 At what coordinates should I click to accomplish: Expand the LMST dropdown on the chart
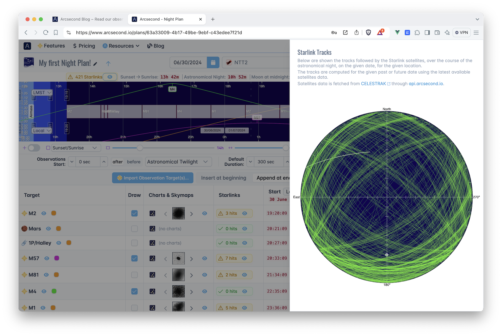pyautogui.click(x=42, y=92)
